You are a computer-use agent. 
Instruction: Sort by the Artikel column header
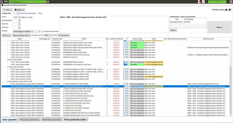point(84,39)
